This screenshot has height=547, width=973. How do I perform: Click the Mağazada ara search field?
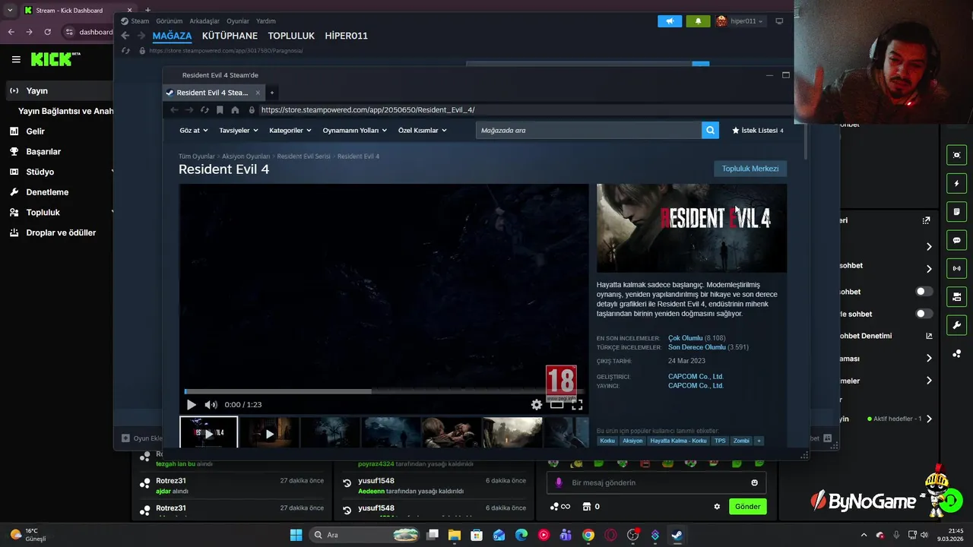point(589,131)
